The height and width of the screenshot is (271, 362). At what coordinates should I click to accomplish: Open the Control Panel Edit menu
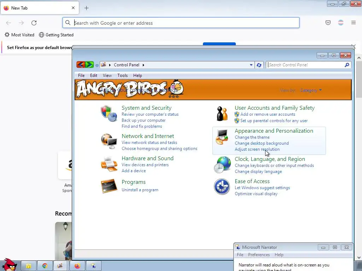(93, 76)
